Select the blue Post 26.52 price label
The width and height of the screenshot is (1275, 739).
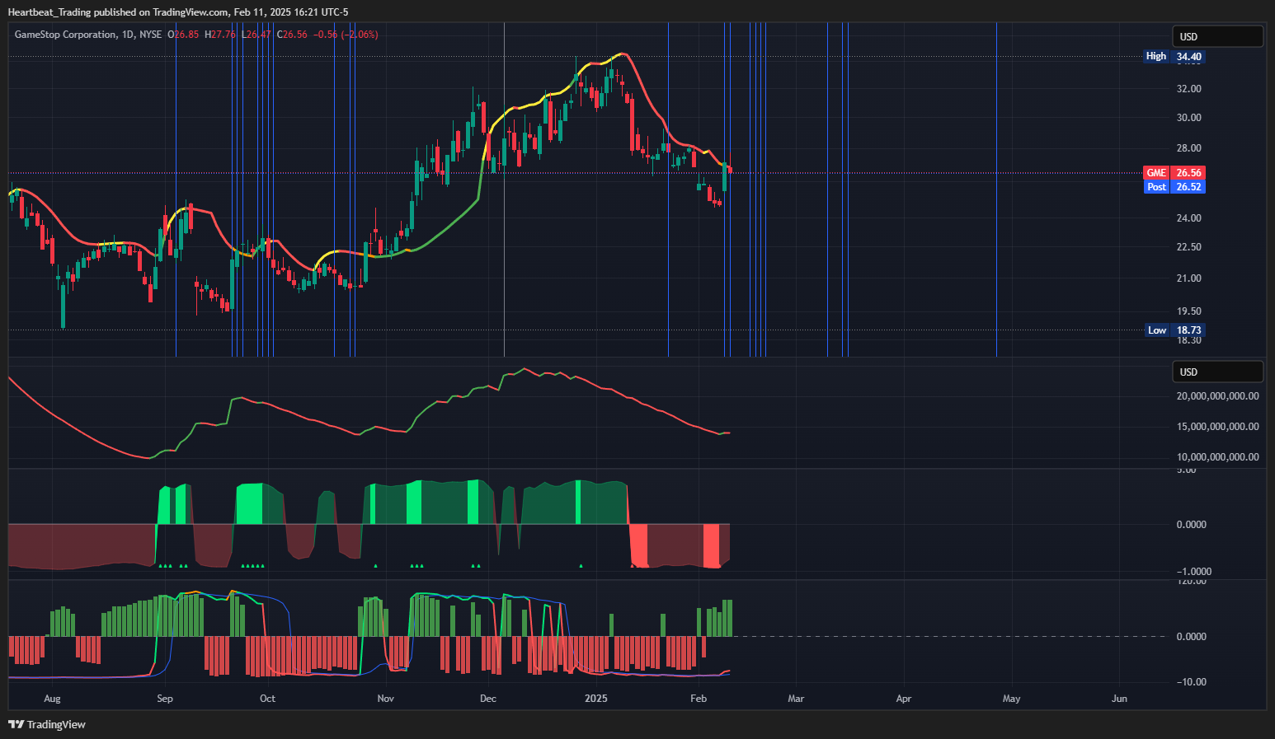click(1174, 186)
